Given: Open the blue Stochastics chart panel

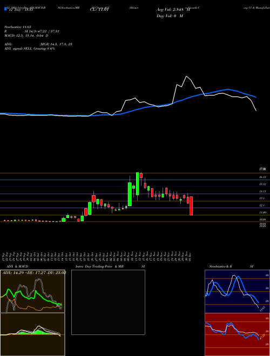Looking at the screenshot, I should pos(237,291).
